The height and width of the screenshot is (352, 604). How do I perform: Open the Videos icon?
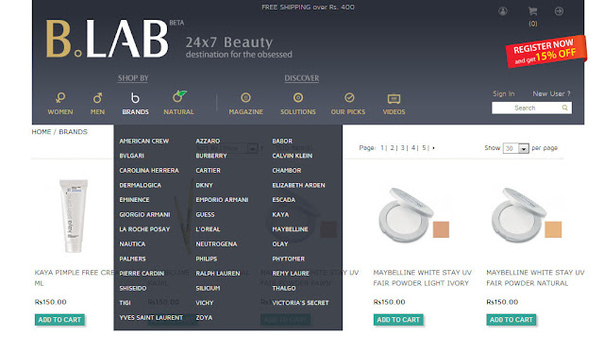pyautogui.click(x=394, y=99)
